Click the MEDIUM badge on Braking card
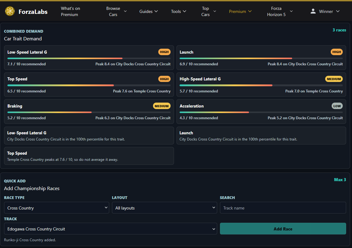This screenshot has height=248, width=352. (x=162, y=106)
